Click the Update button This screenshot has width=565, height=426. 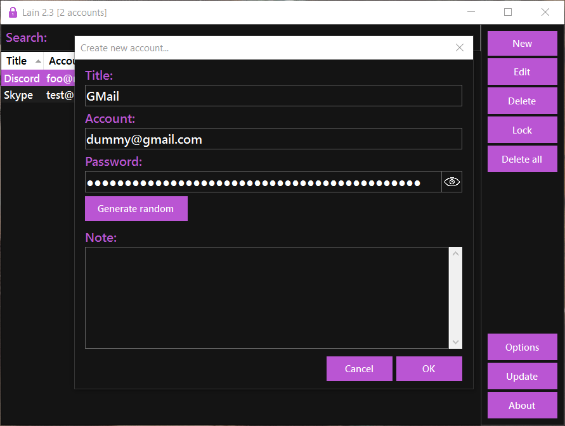tap(522, 377)
